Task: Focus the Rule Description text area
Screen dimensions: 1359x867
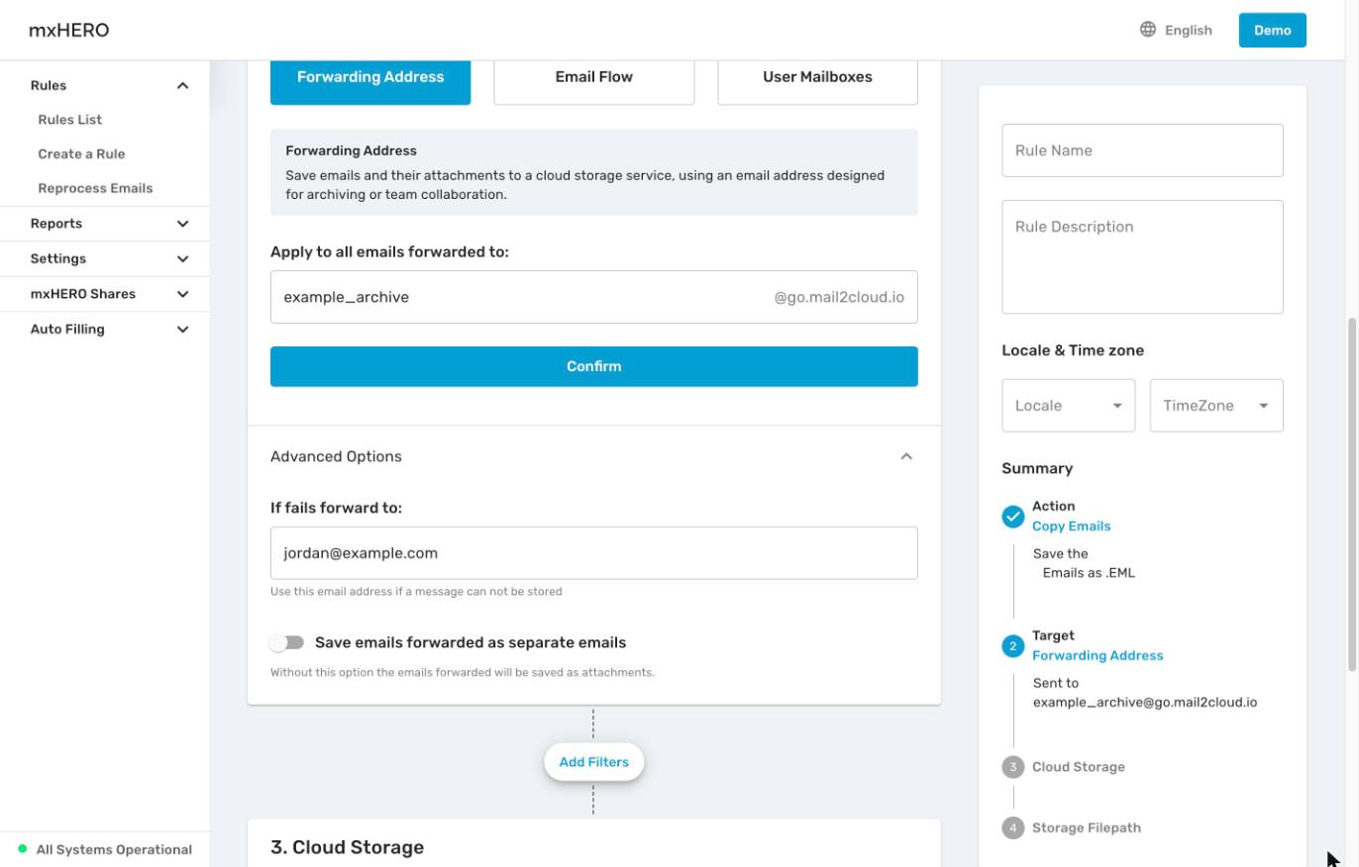Action: pos(1142,257)
